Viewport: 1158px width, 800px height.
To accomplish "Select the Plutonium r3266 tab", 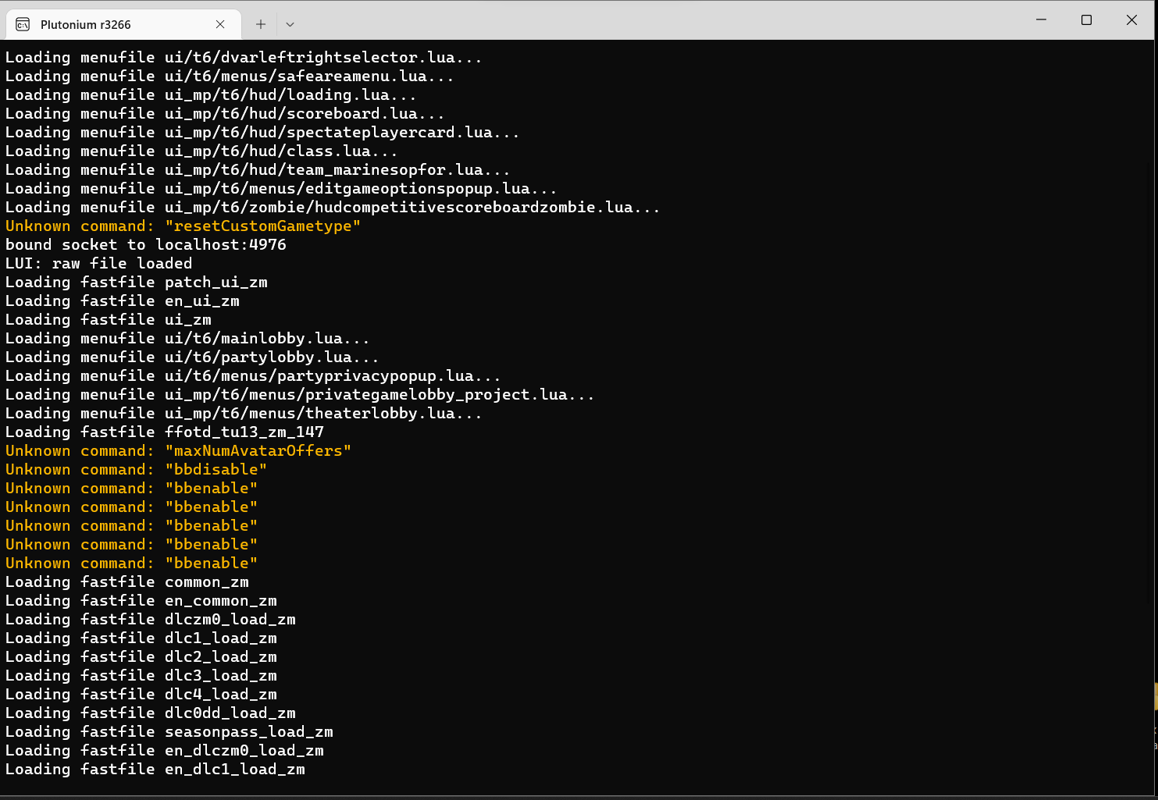I will coord(123,24).
